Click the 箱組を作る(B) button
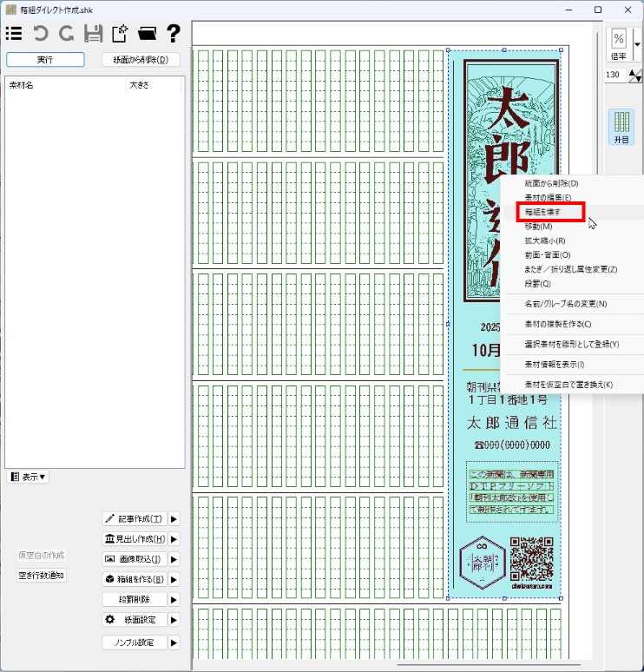 click(x=134, y=579)
